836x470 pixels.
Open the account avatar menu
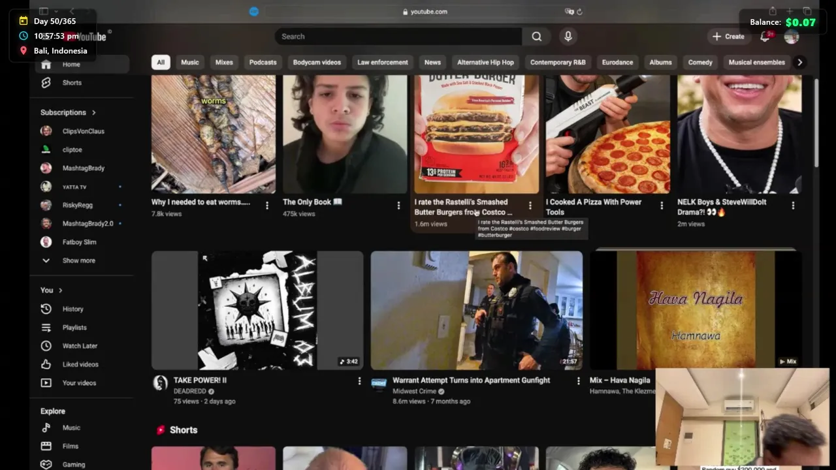[x=792, y=37]
